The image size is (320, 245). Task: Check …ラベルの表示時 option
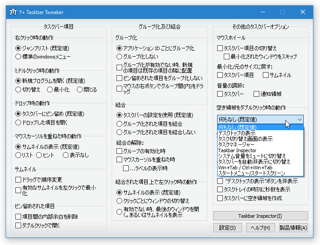[126, 168]
